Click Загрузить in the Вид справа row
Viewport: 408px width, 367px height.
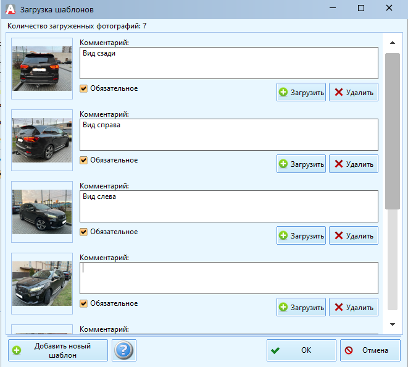pos(301,164)
